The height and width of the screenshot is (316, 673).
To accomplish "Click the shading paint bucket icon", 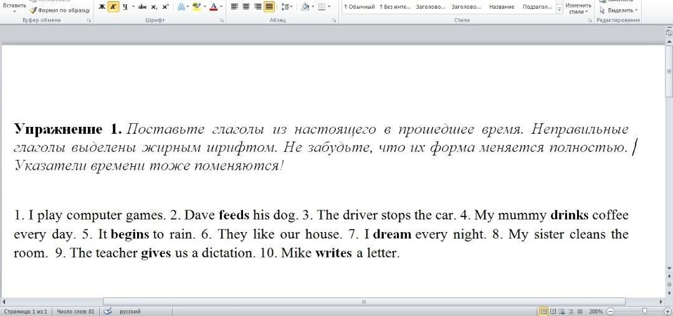I will point(305,6).
